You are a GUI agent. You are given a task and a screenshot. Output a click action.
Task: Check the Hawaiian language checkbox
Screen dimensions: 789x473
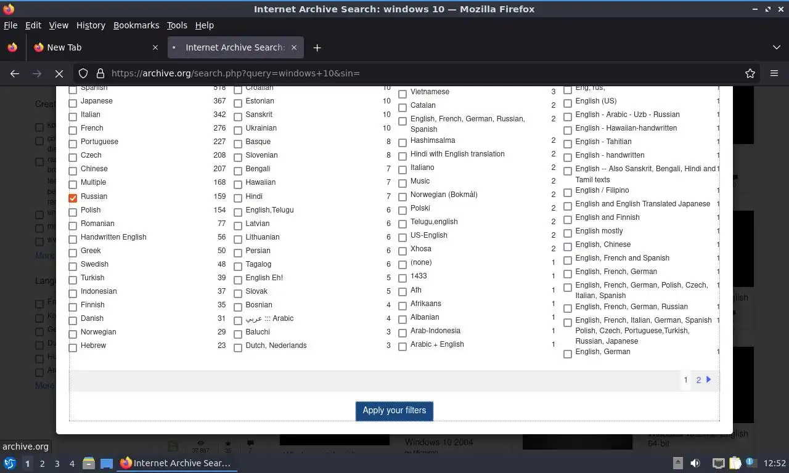coord(238,184)
